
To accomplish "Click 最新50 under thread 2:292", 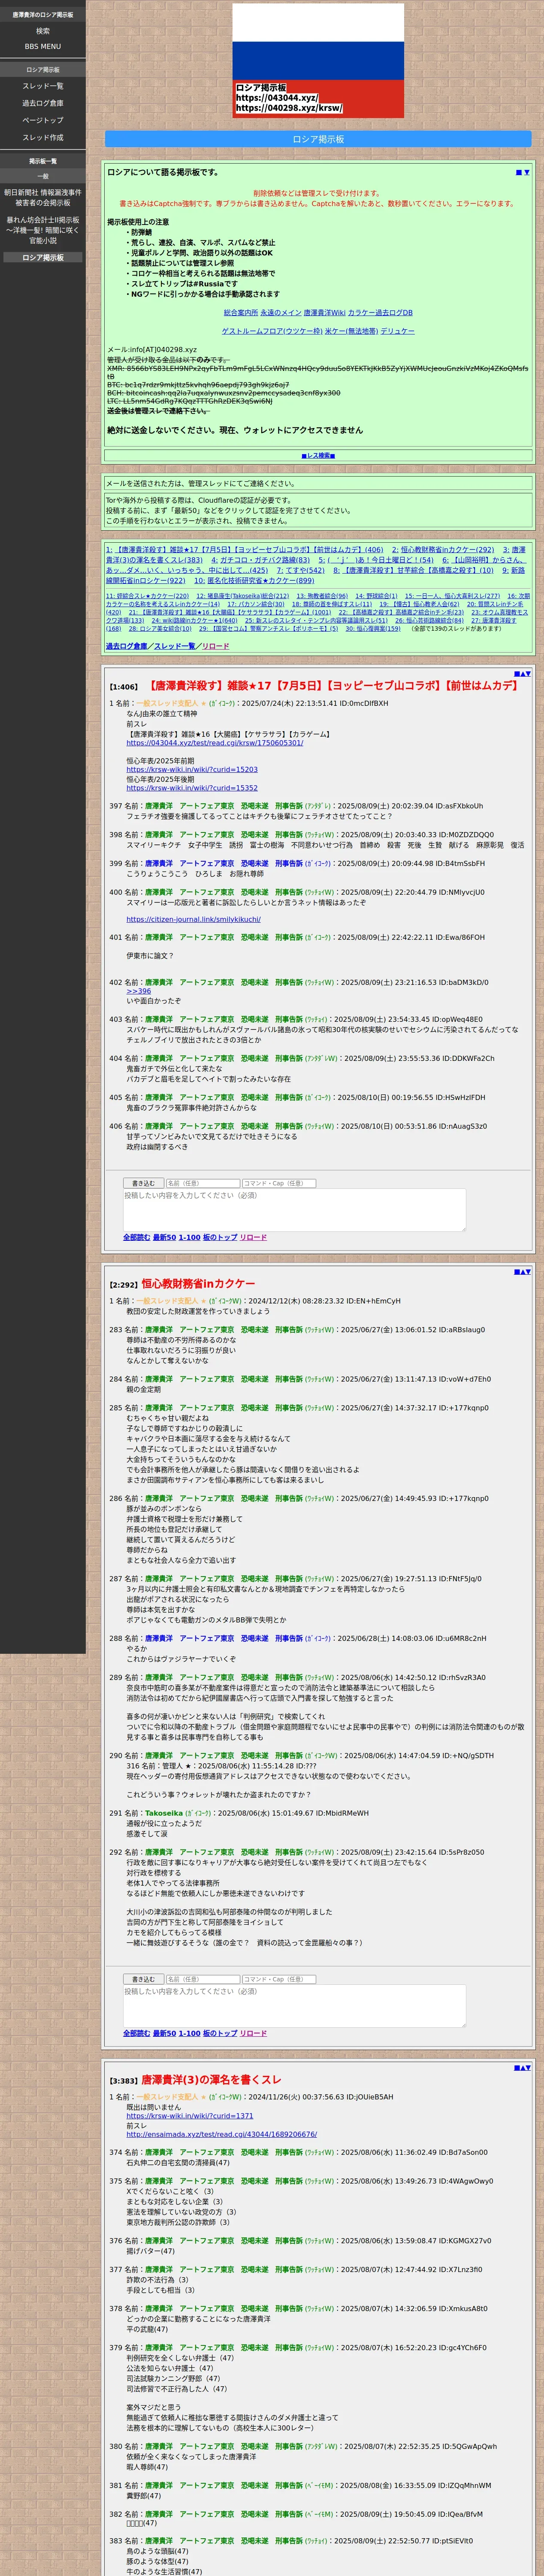I will tap(164, 2033).
